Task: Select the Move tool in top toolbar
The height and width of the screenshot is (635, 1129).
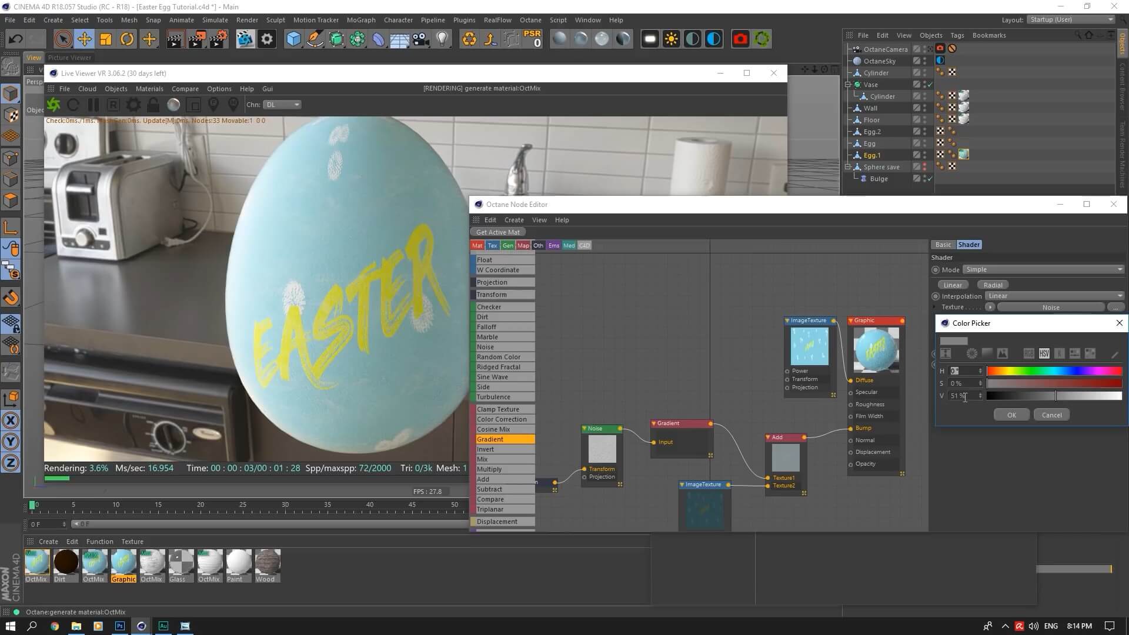Action: point(84,39)
